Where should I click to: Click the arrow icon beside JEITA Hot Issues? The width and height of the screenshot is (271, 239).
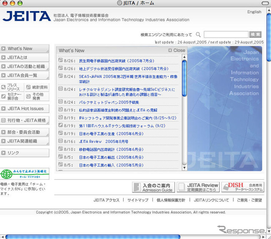coord(3,108)
